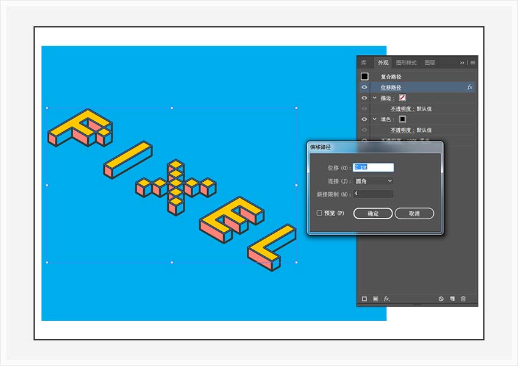Open stroke 不透明度 默认值 link

411,109
